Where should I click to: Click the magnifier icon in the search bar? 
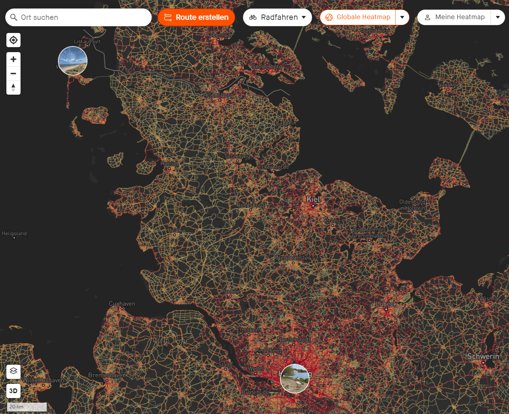[x=13, y=17]
